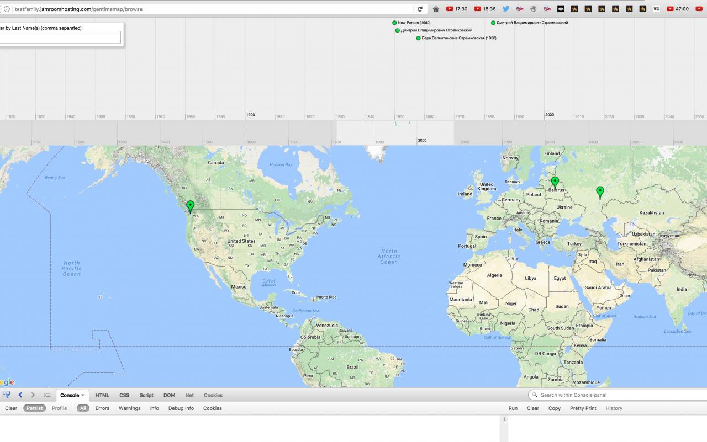Go back using Firebug's left arrow
Screen dimensions: 707x442
(x=20, y=395)
